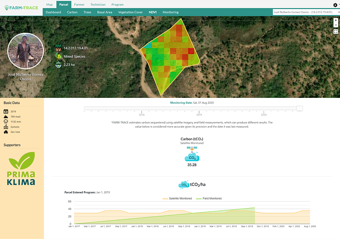Click the FARM-TRACE logo
The width and height of the screenshot is (340, 239).
tap(21, 8)
